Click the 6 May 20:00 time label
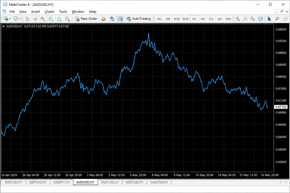The width and height of the screenshot is (290, 193). 138,175
